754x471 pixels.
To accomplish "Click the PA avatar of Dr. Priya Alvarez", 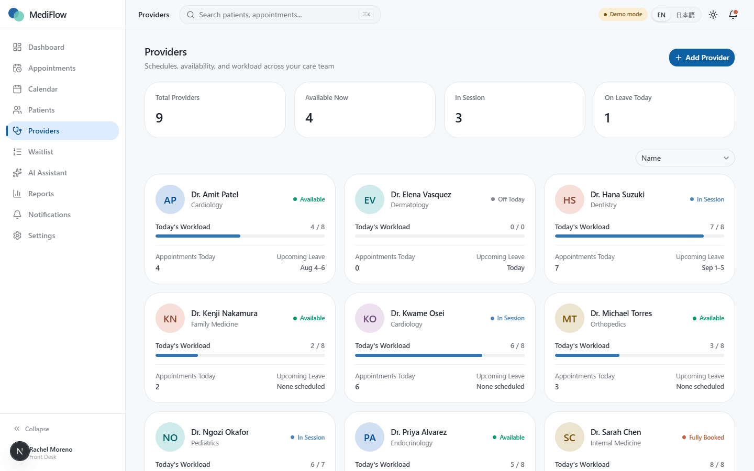I will [x=370, y=437].
